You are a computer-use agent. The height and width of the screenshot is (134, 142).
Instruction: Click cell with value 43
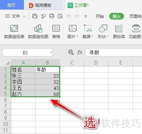(48, 88)
